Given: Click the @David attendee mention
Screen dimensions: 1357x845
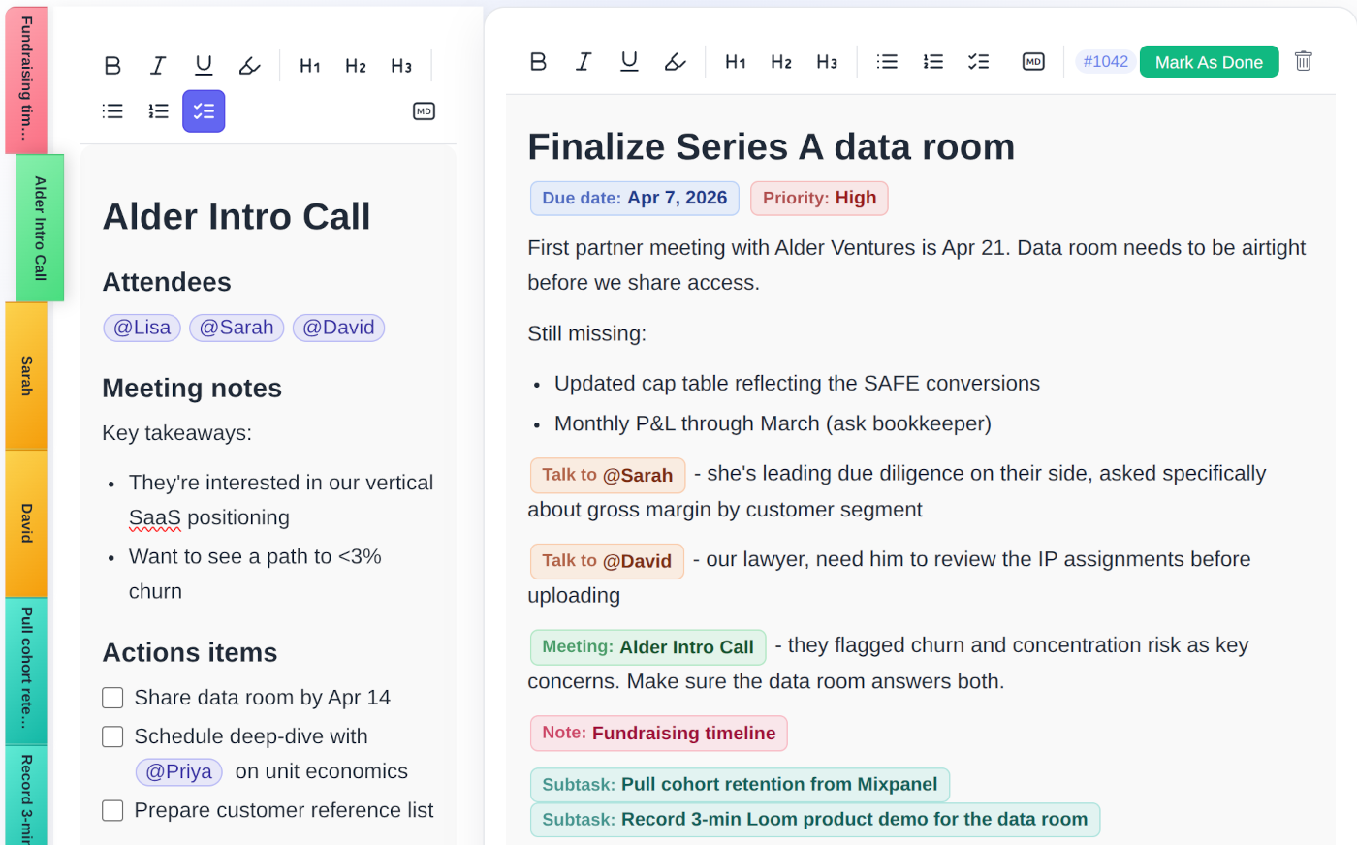Looking at the screenshot, I should [338, 328].
